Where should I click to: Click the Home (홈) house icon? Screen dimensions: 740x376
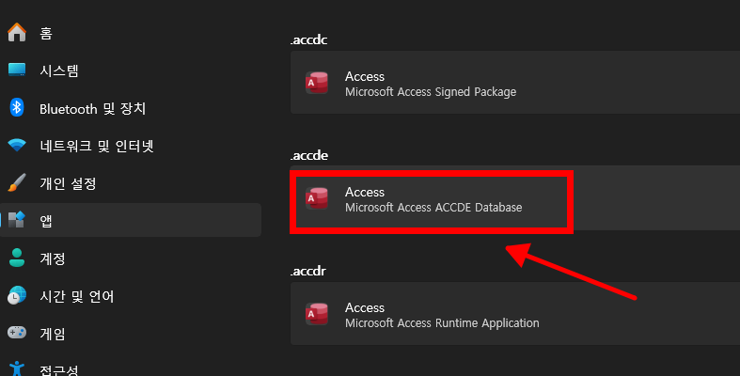point(17,33)
